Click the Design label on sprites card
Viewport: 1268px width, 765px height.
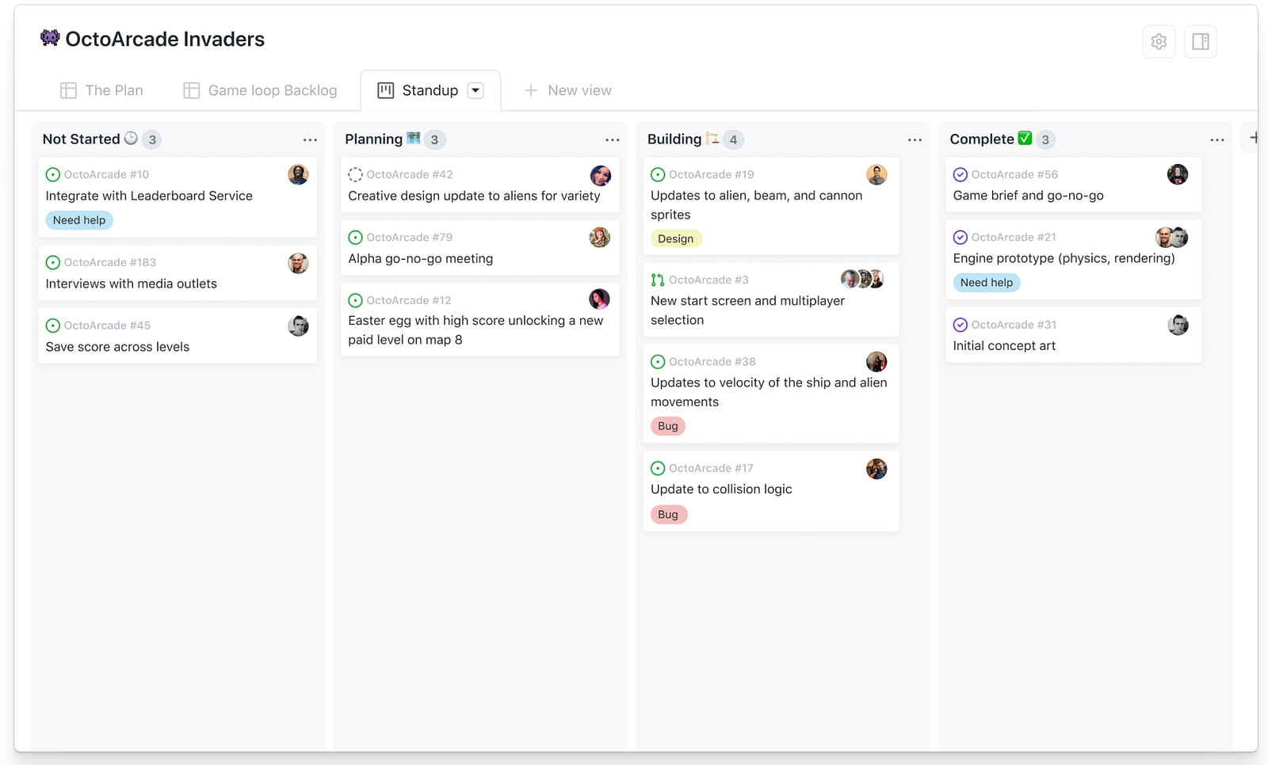tap(676, 238)
